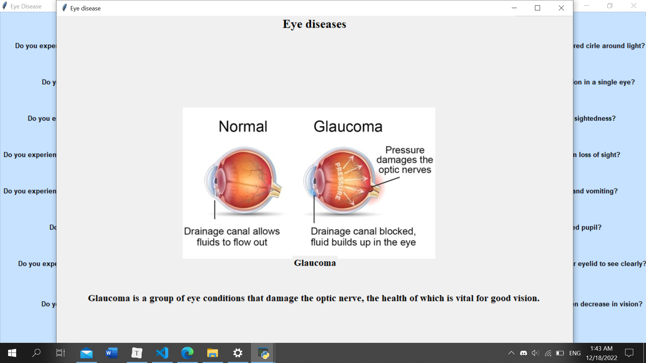Open Task View from the taskbar
The height and width of the screenshot is (363, 646).
coord(61,353)
